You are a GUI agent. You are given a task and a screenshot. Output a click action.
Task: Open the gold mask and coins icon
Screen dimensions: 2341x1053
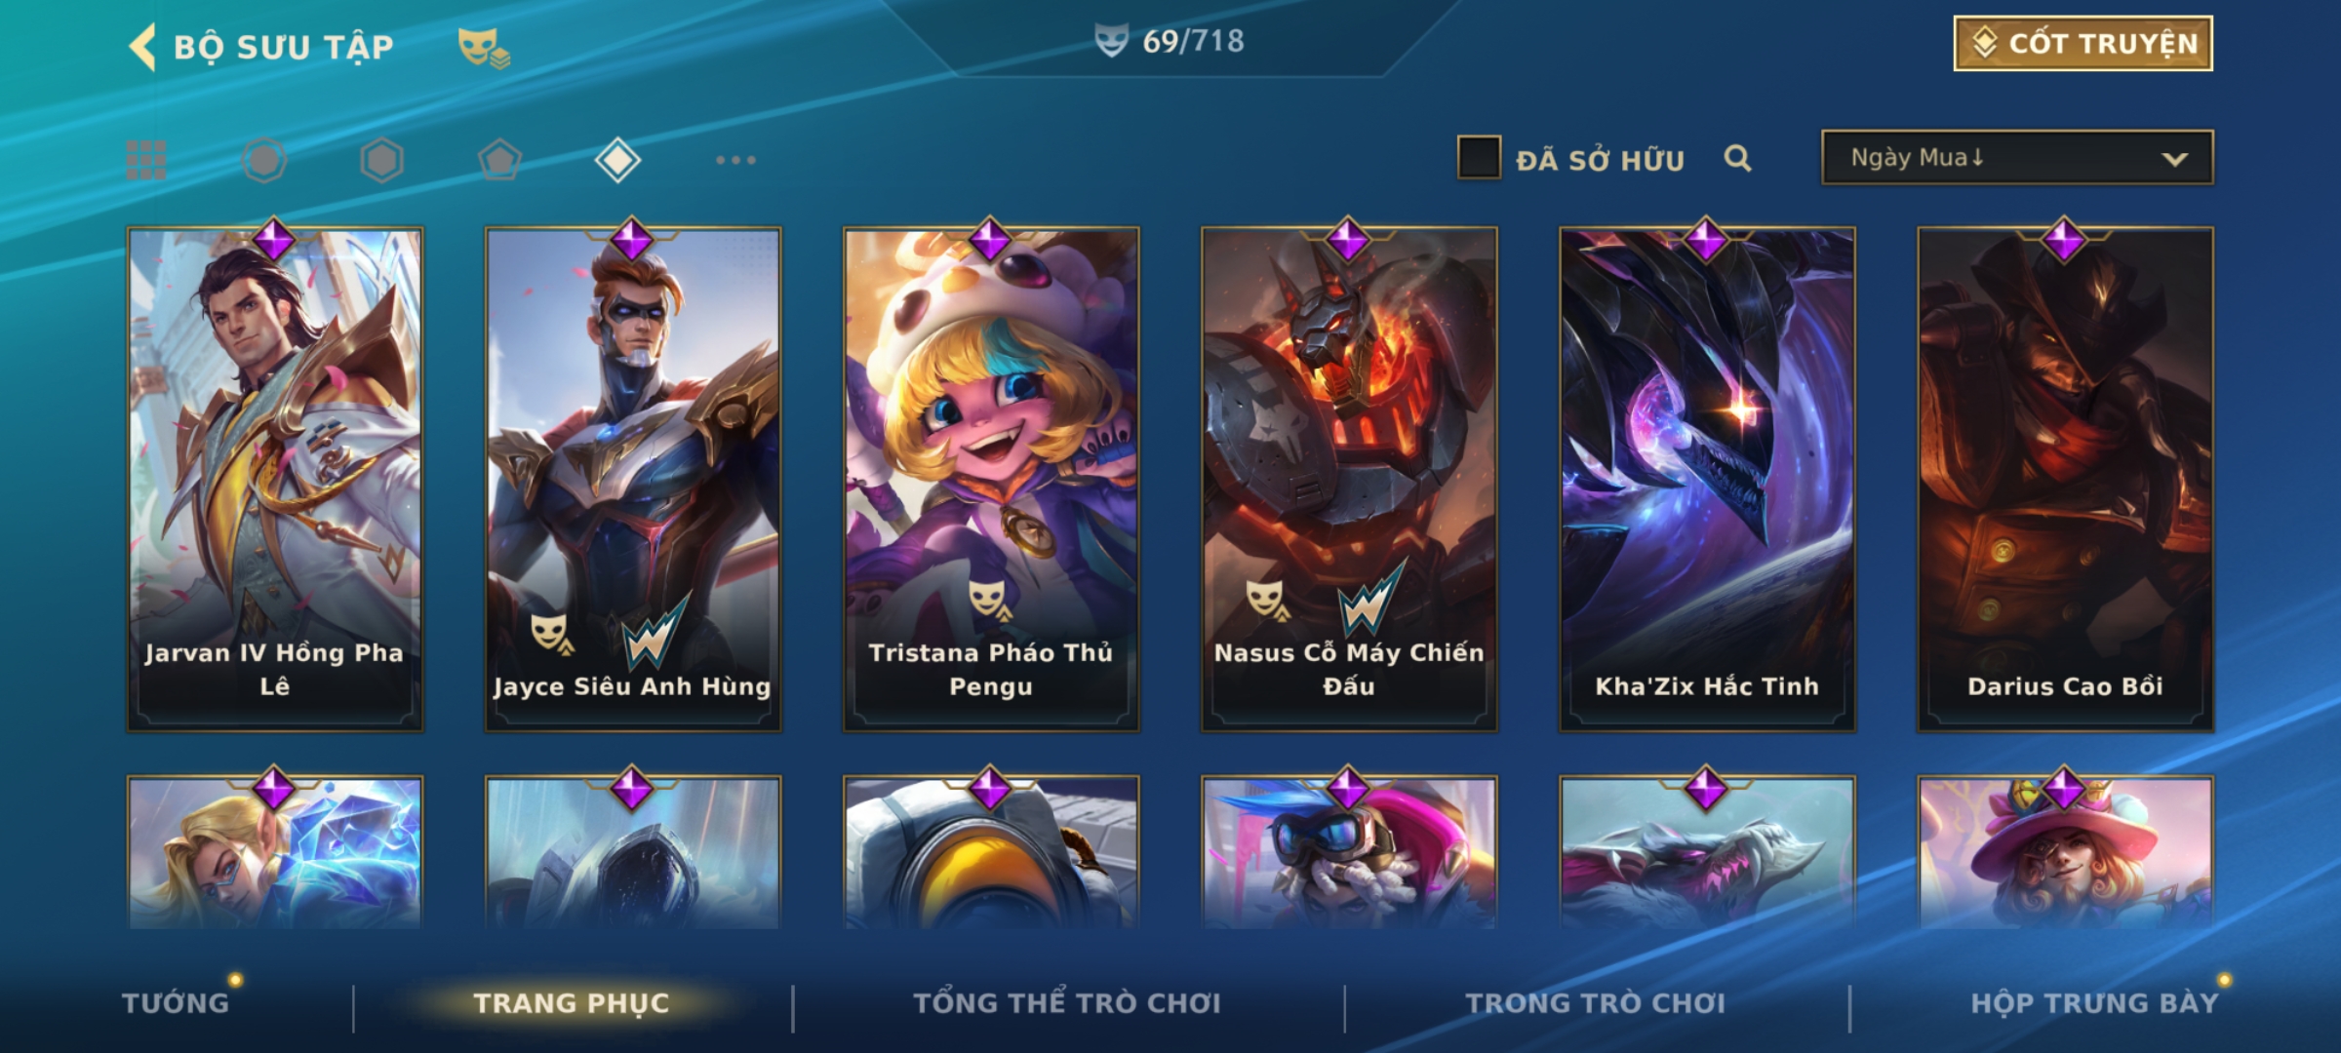(484, 47)
